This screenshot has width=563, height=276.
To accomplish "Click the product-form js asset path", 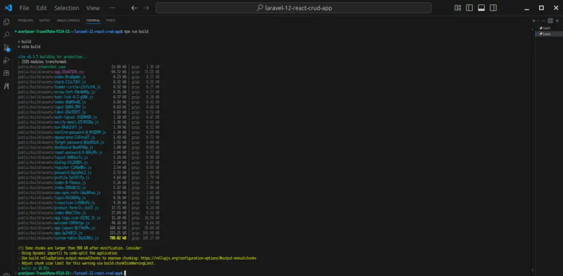I will coord(58,208).
